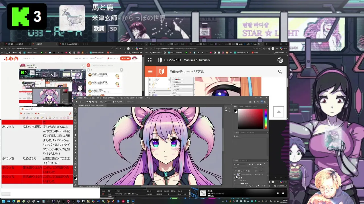The width and height of the screenshot is (364, 204).
Task: Click the globe language icon on Live2D page
Action: [x=280, y=60]
